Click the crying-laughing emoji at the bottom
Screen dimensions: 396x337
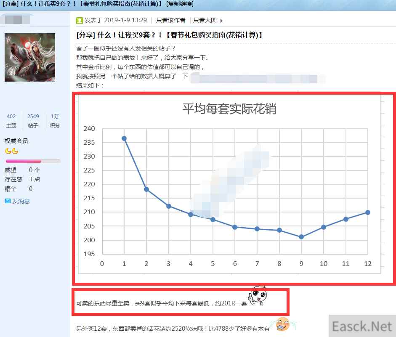click(282, 324)
